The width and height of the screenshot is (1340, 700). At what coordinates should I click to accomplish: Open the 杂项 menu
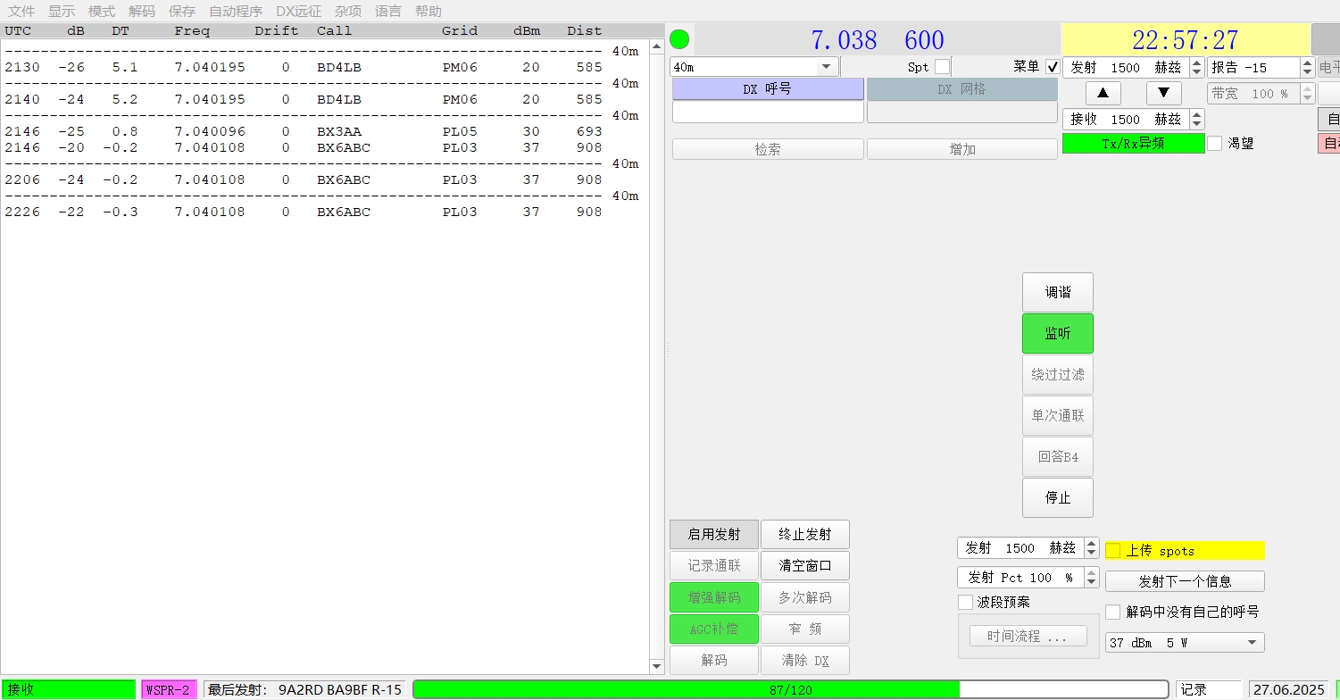click(x=348, y=12)
